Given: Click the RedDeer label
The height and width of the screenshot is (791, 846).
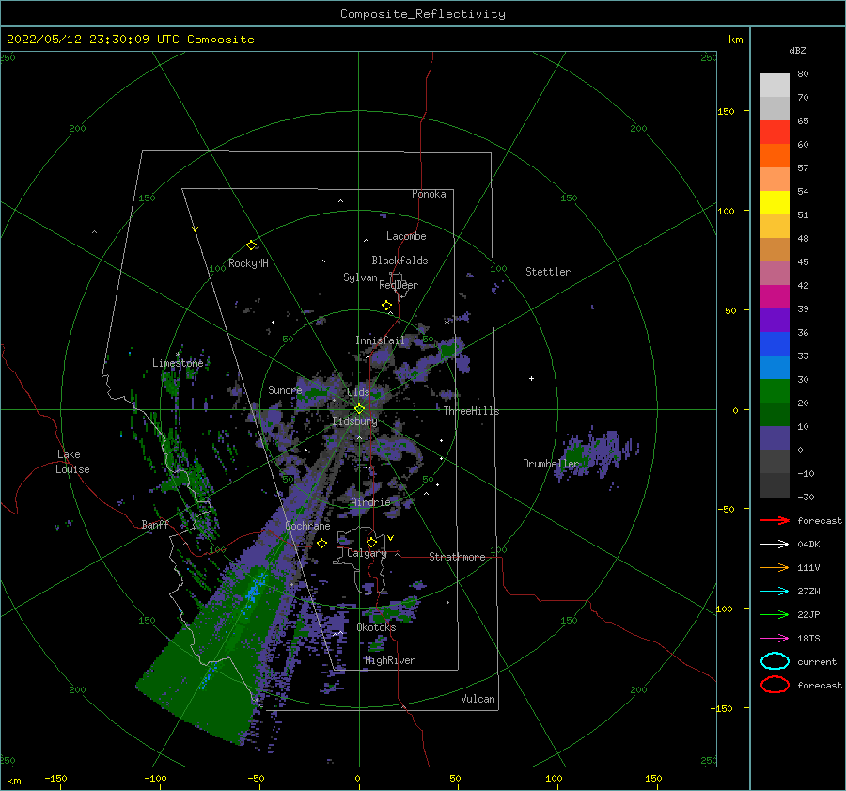Looking at the screenshot, I should pos(399,285).
